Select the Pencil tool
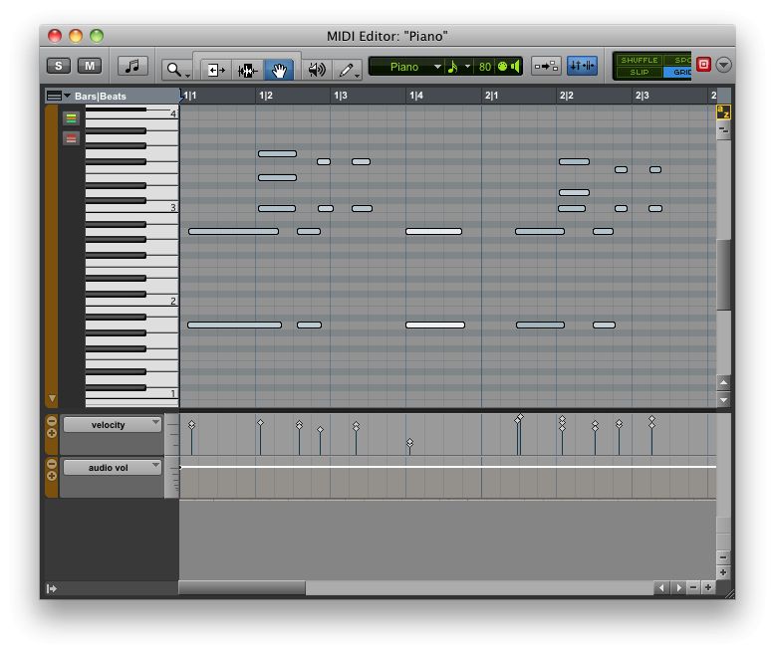This screenshot has width=775, height=654. [347, 69]
